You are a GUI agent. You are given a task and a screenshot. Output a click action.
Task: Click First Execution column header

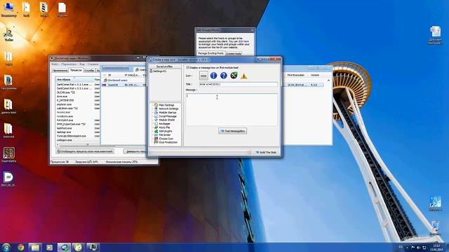click(296, 75)
